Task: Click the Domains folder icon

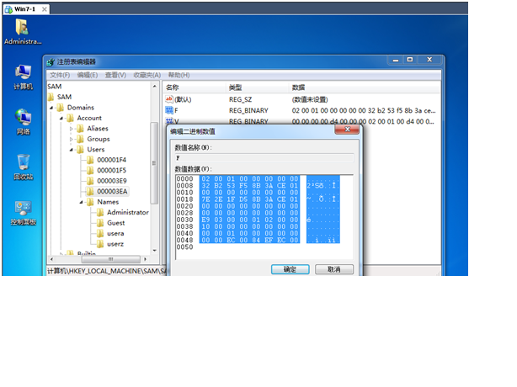Action: (61, 108)
